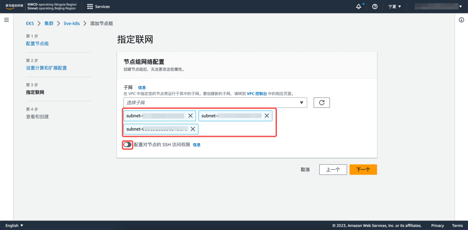Open the Services grid menu
The width and height of the screenshot is (468, 230).
98,6
